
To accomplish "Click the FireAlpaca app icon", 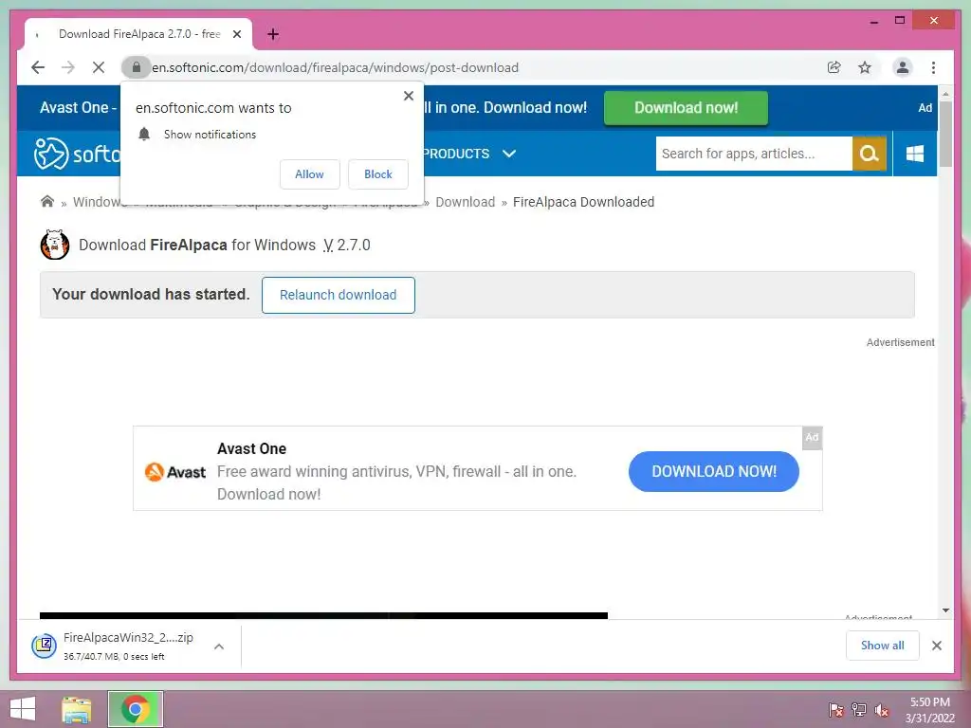I will click(54, 245).
